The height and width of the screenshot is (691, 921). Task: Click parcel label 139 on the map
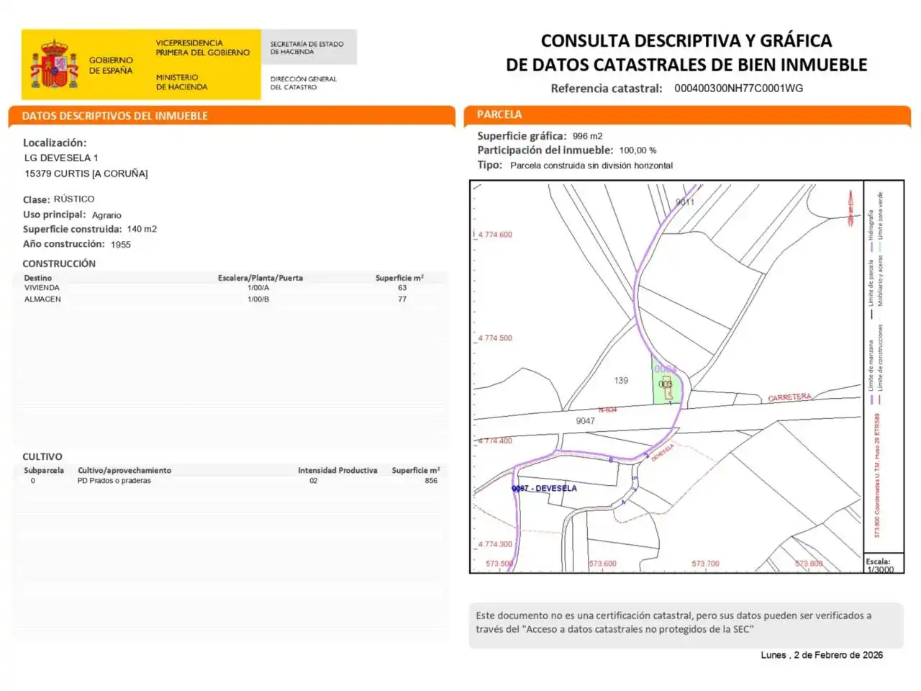pyautogui.click(x=621, y=381)
